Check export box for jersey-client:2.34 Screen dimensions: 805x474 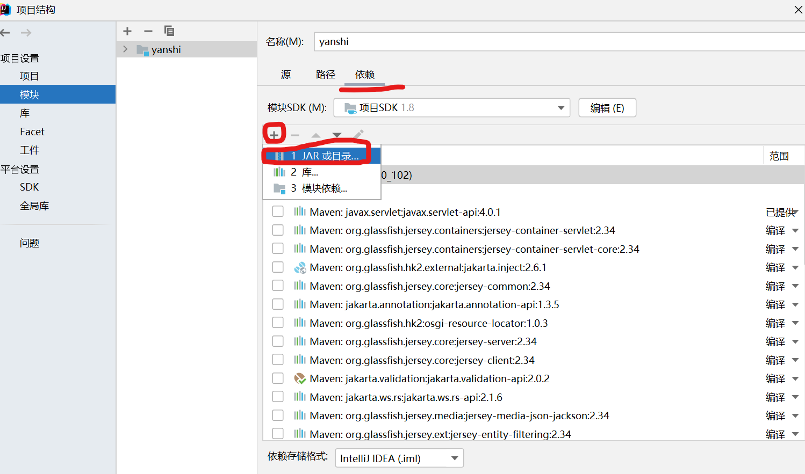point(278,360)
